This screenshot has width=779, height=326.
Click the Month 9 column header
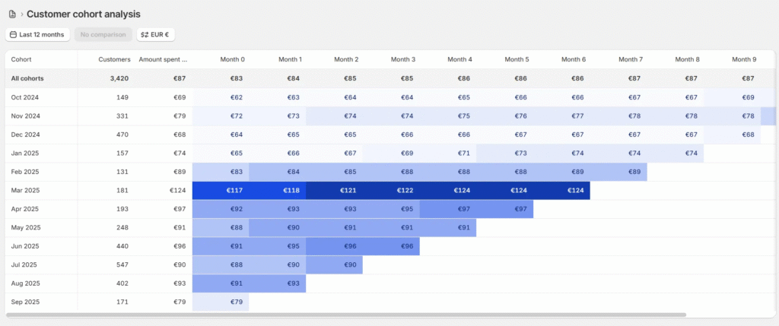[x=744, y=59]
